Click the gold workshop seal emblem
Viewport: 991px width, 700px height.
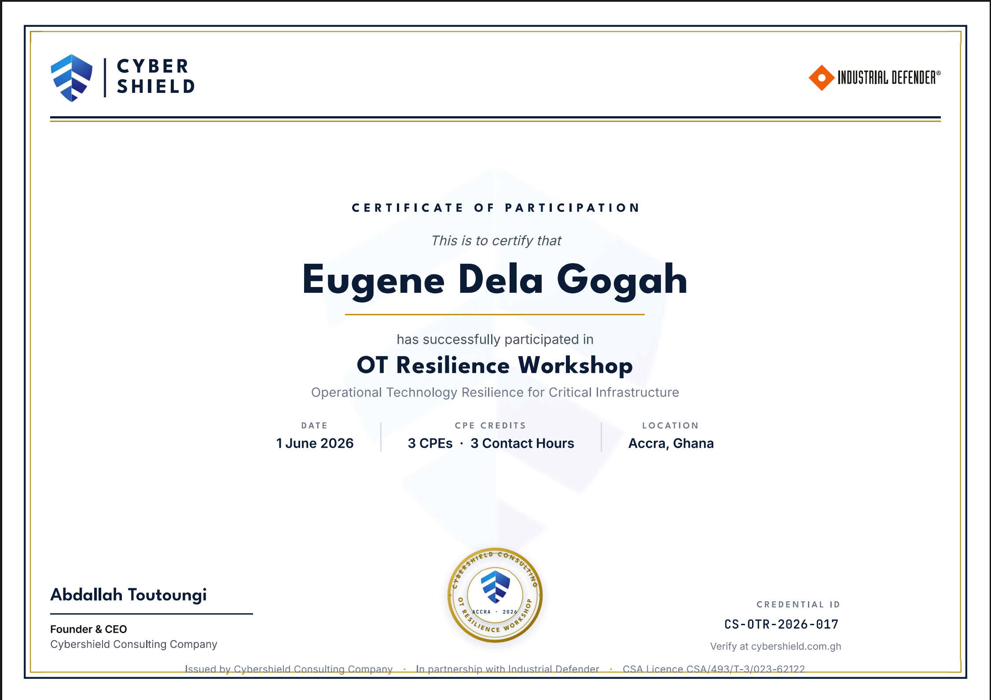click(495, 595)
